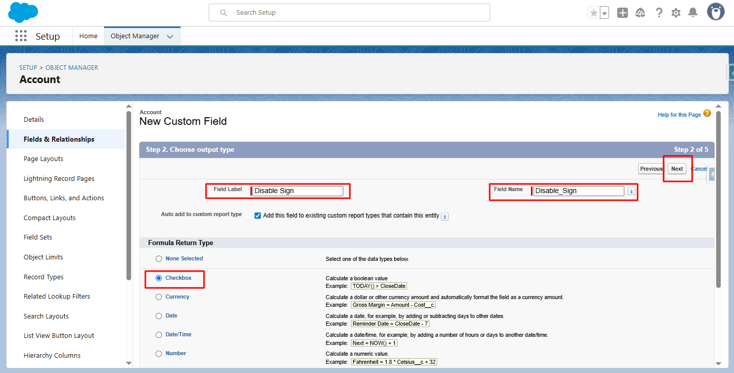View notifications bell icon
Viewport: 734px width, 373px height.
693,13
